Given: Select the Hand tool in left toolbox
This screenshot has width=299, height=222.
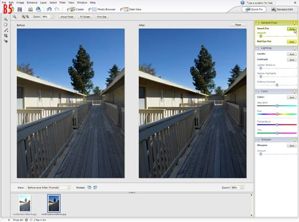Looking at the screenshot, I should pyautogui.click(x=6, y=25).
